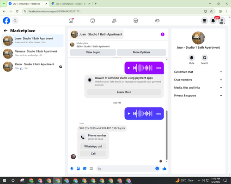The height and width of the screenshot is (184, 231).
Task: Attach a file with the photo icon
Action: click(x=78, y=169)
